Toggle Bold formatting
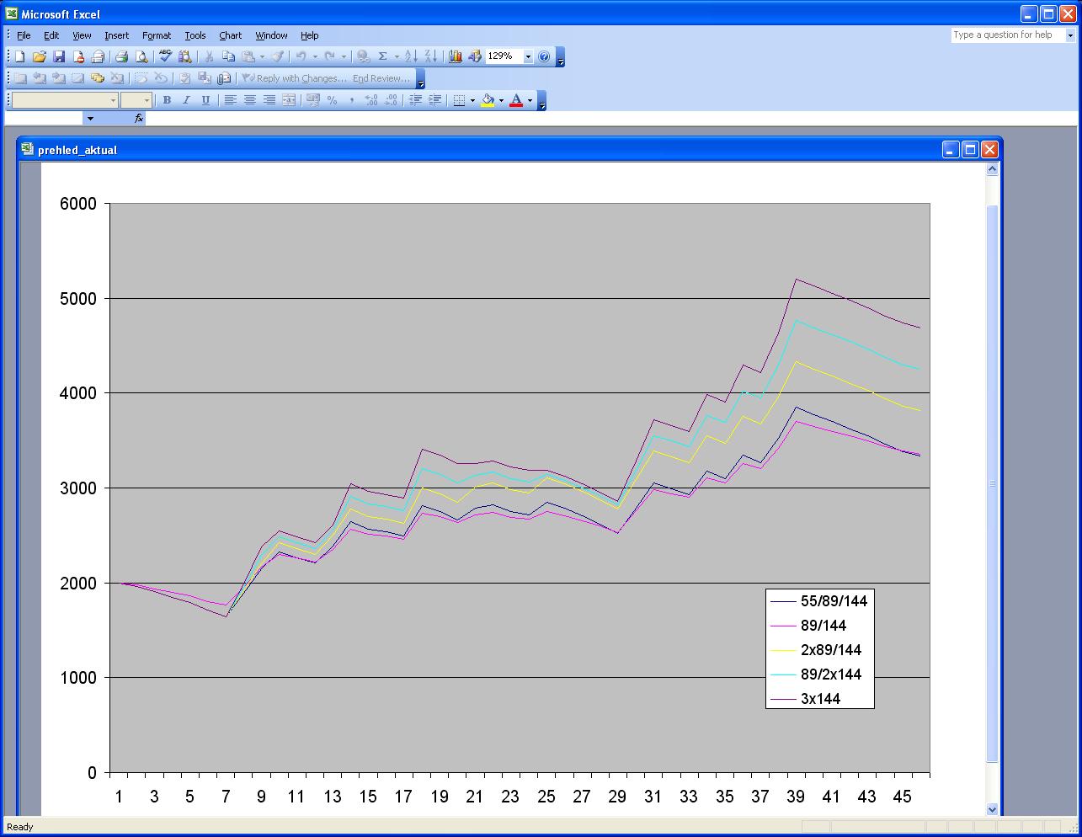Image resolution: width=1082 pixels, height=837 pixels. click(x=167, y=100)
